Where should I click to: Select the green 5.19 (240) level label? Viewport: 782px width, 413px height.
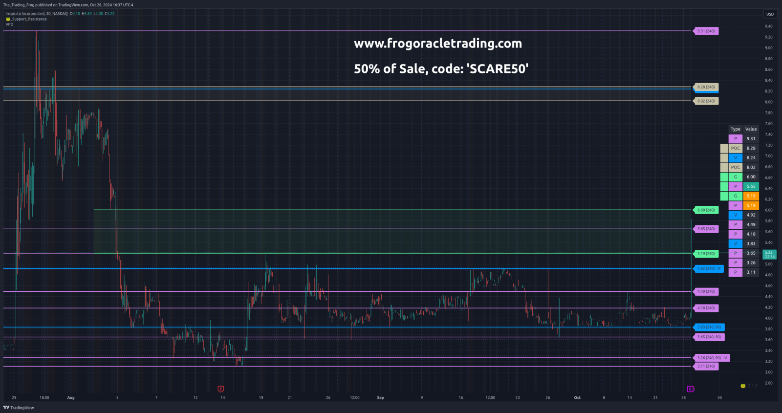pyautogui.click(x=706, y=254)
